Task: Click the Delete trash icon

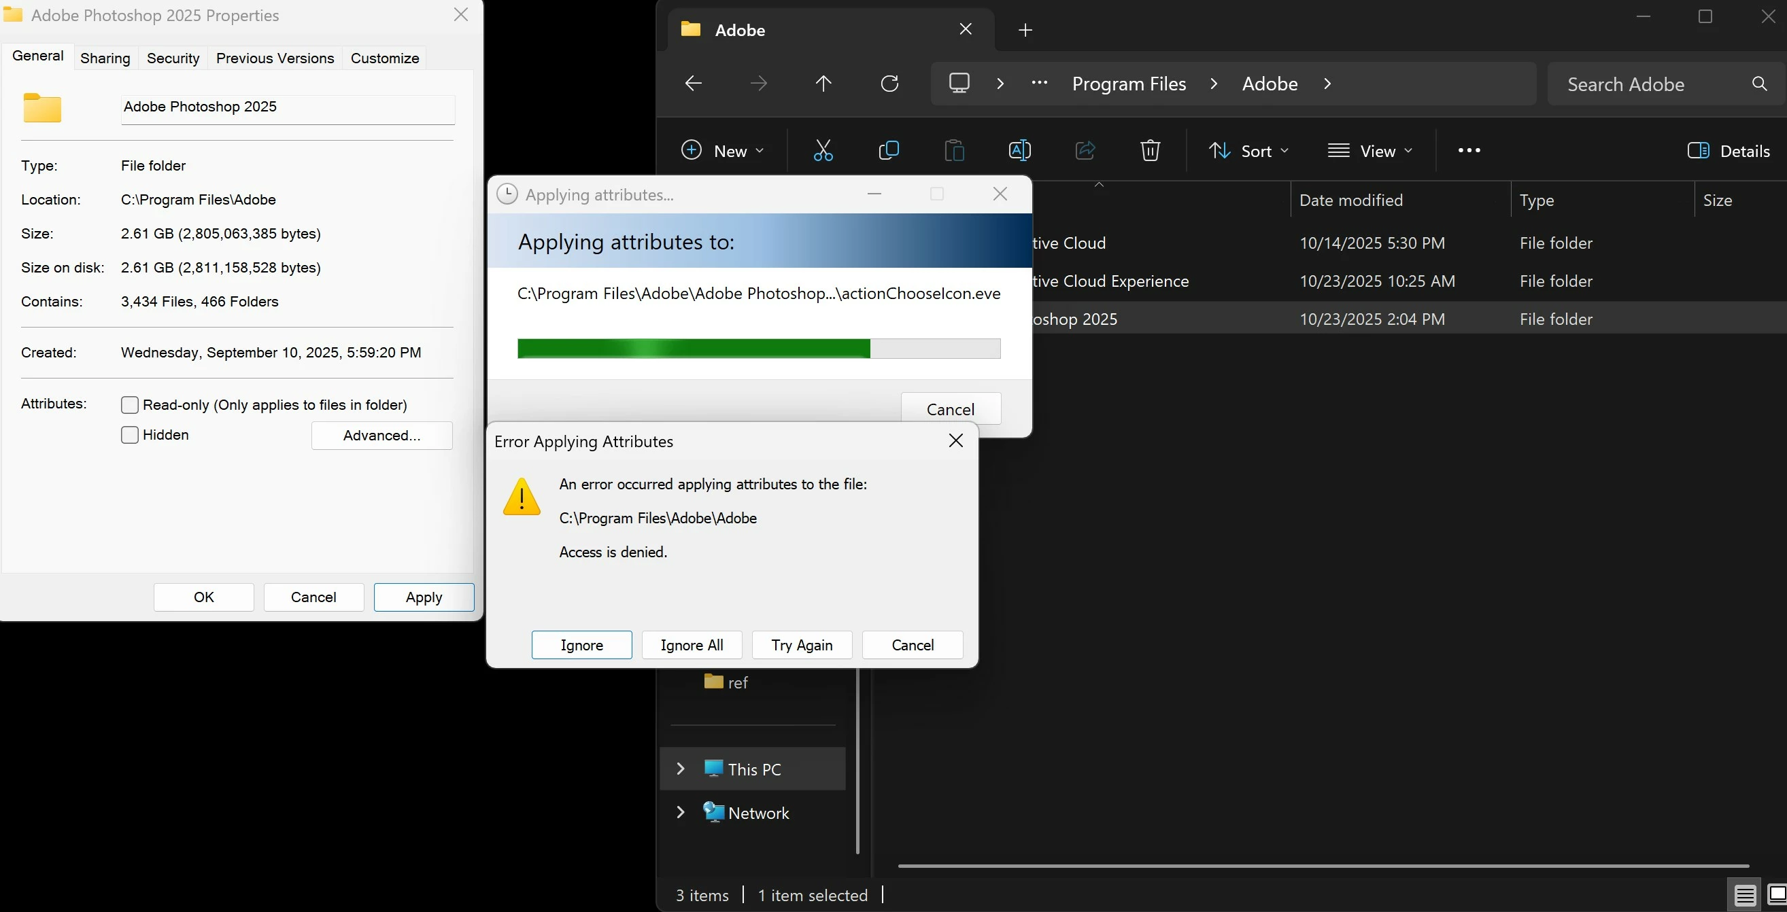Action: pos(1149,150)
